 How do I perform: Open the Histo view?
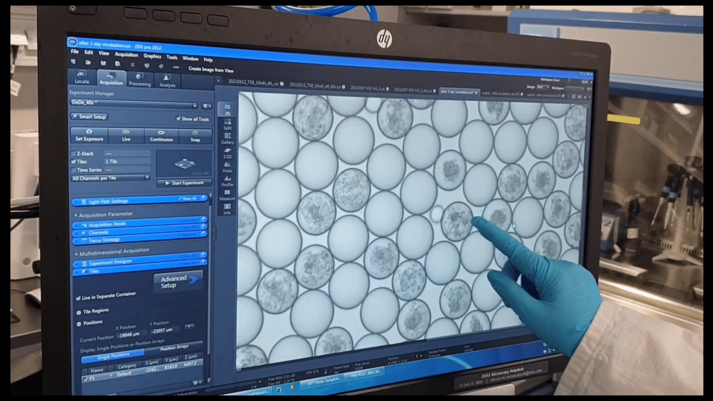tap(227, 167)
